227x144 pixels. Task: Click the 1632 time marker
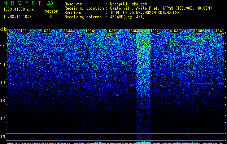pyautogui.click(x=46, y=31)
